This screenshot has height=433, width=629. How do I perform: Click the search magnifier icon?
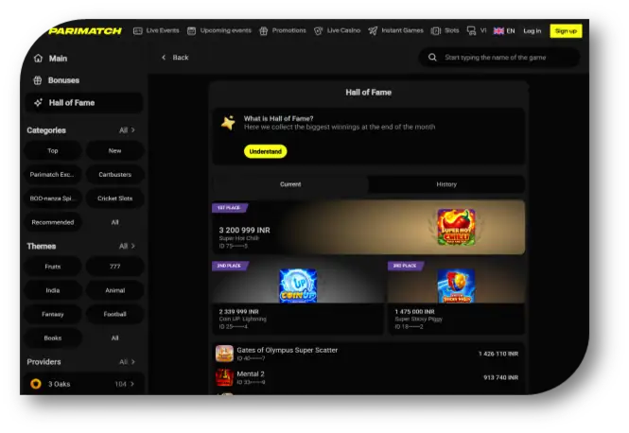click(432, 58)
